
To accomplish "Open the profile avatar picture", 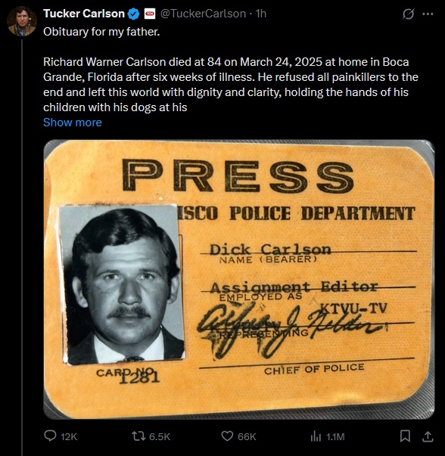I will click(22, 21).
